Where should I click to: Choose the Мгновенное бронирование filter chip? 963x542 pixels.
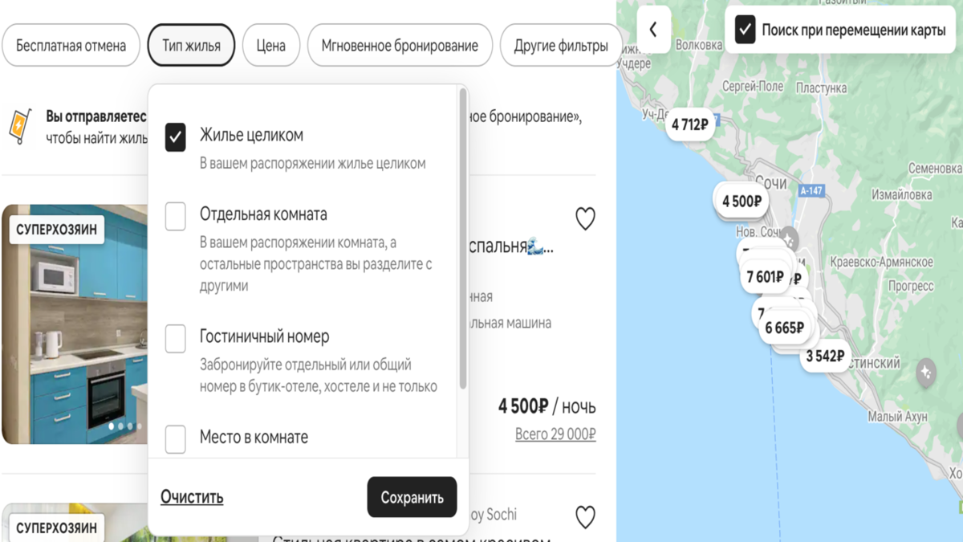click(400, 46)
